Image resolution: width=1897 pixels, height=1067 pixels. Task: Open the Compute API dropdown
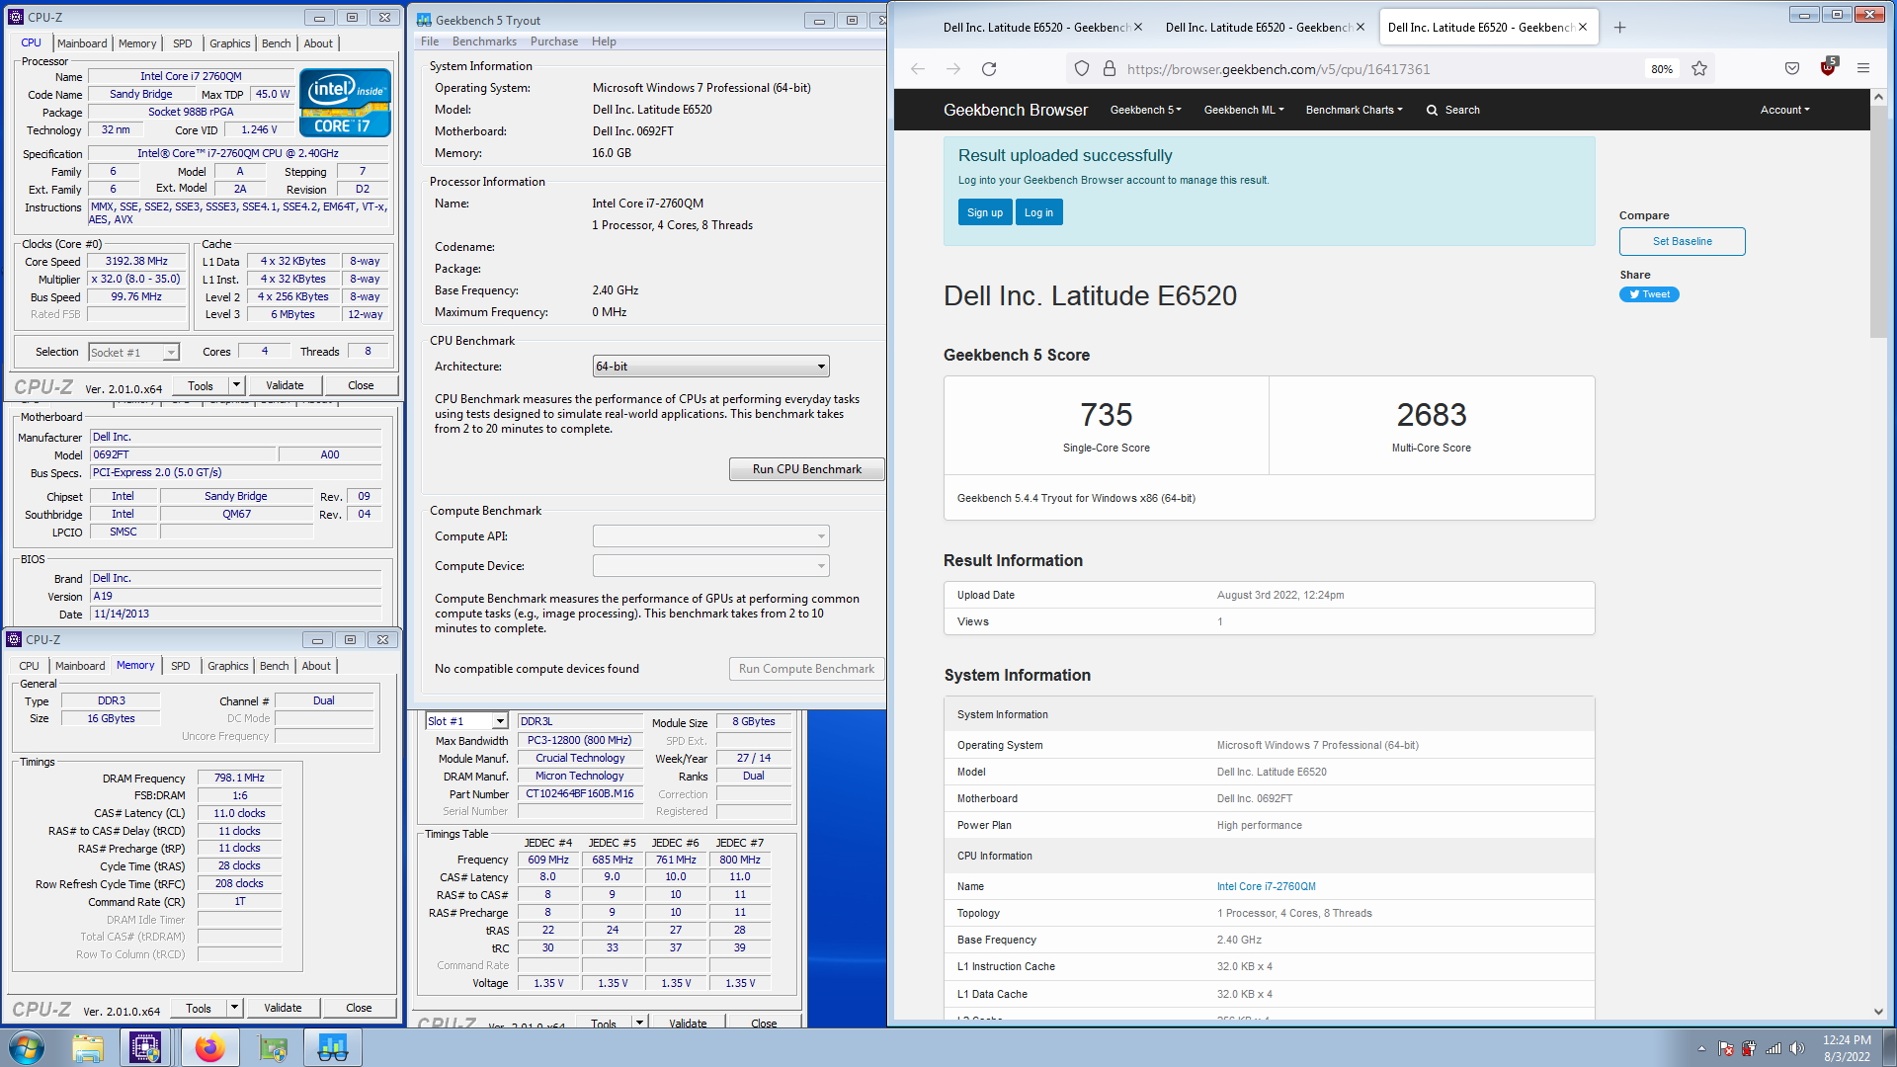(710, 536)
